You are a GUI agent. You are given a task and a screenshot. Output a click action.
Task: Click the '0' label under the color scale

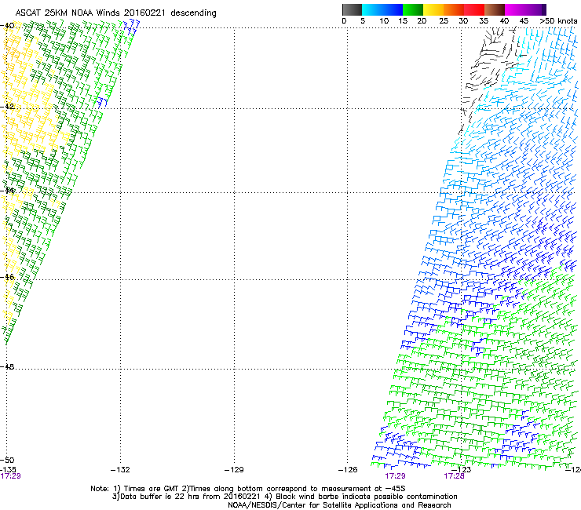(344, 20)
